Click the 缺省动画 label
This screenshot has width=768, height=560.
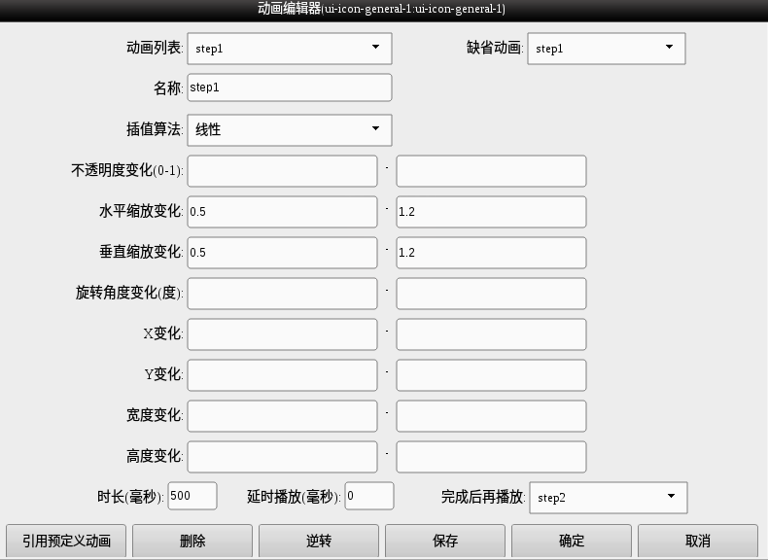[495, 48]
